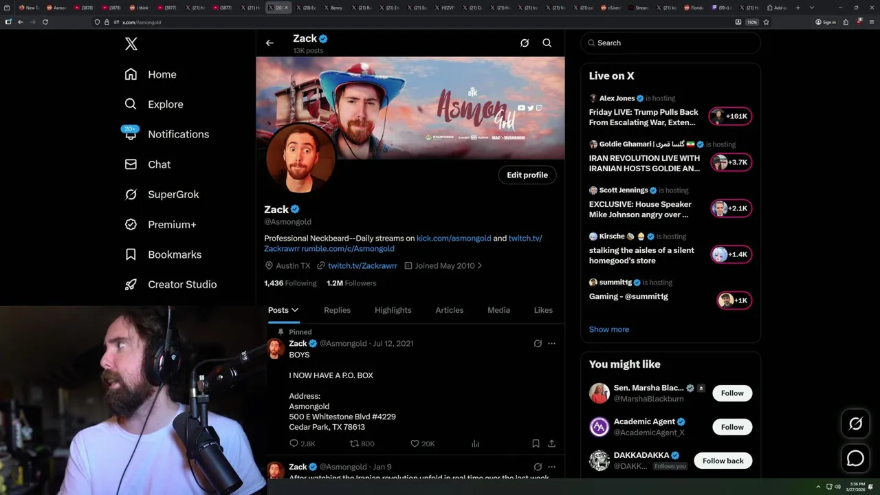880x495 pixels.
Task: Expand the Joined May 2010 details chevron
Action: (x=479, y=265)
